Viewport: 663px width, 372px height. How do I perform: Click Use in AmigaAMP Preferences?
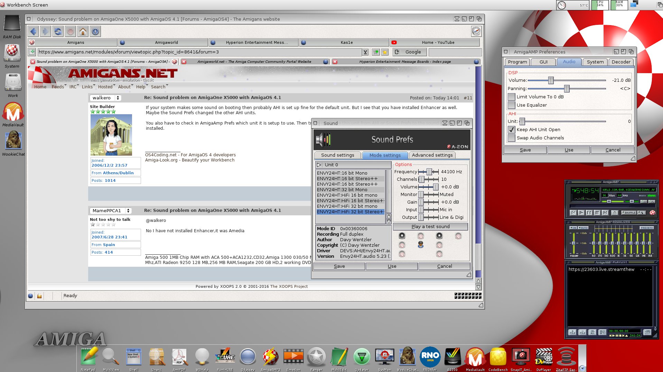569,150
